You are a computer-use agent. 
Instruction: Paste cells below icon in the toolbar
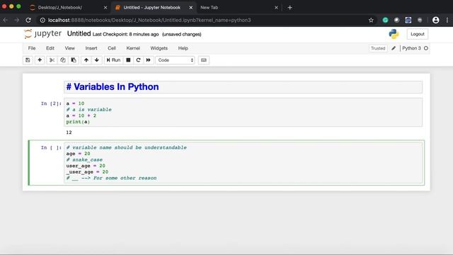point(74,60)
